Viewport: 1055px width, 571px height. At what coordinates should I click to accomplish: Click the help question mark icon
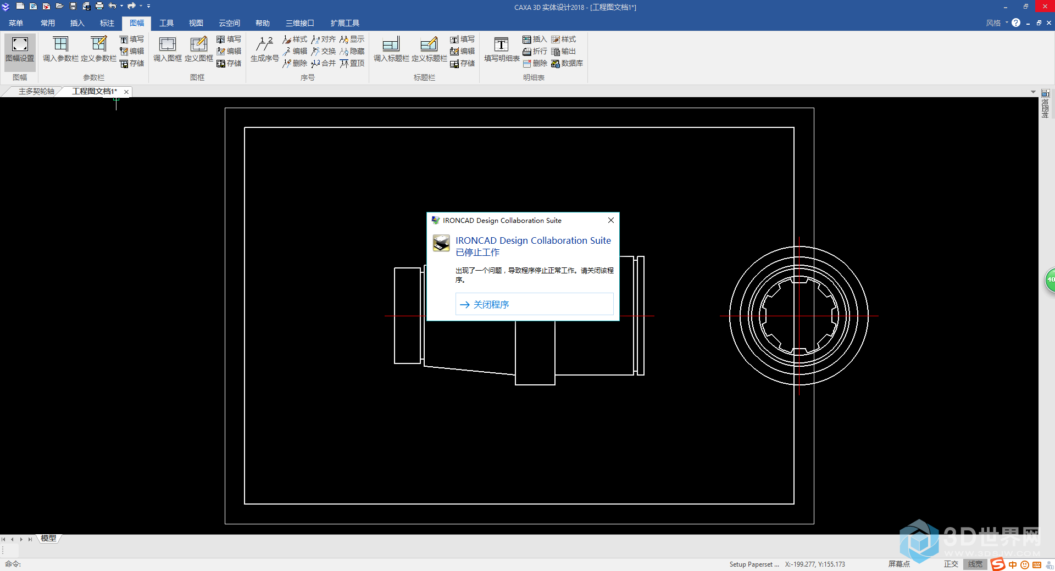pyautogui.click(x=1016, y=23)
